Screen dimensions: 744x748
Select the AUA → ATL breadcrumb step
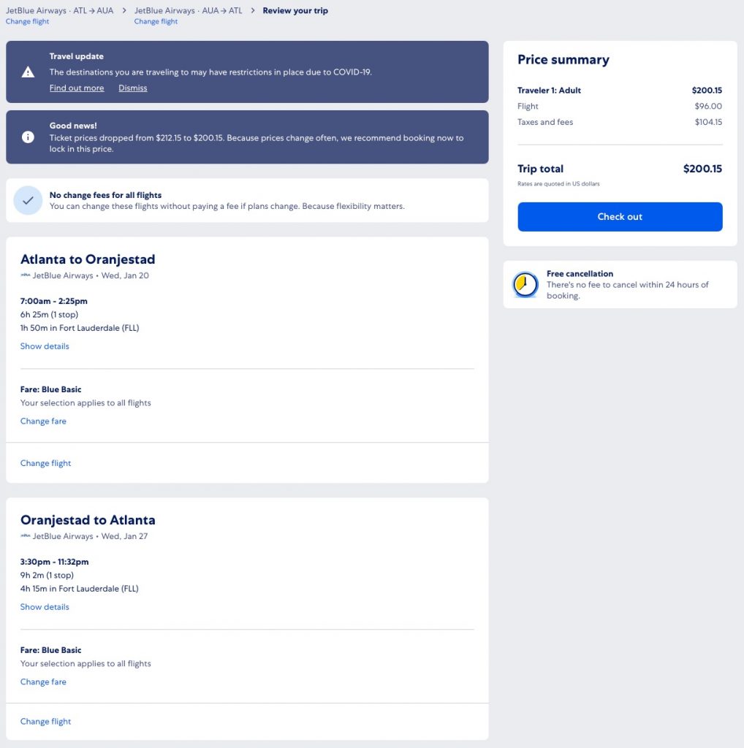[x=188, y=11]
